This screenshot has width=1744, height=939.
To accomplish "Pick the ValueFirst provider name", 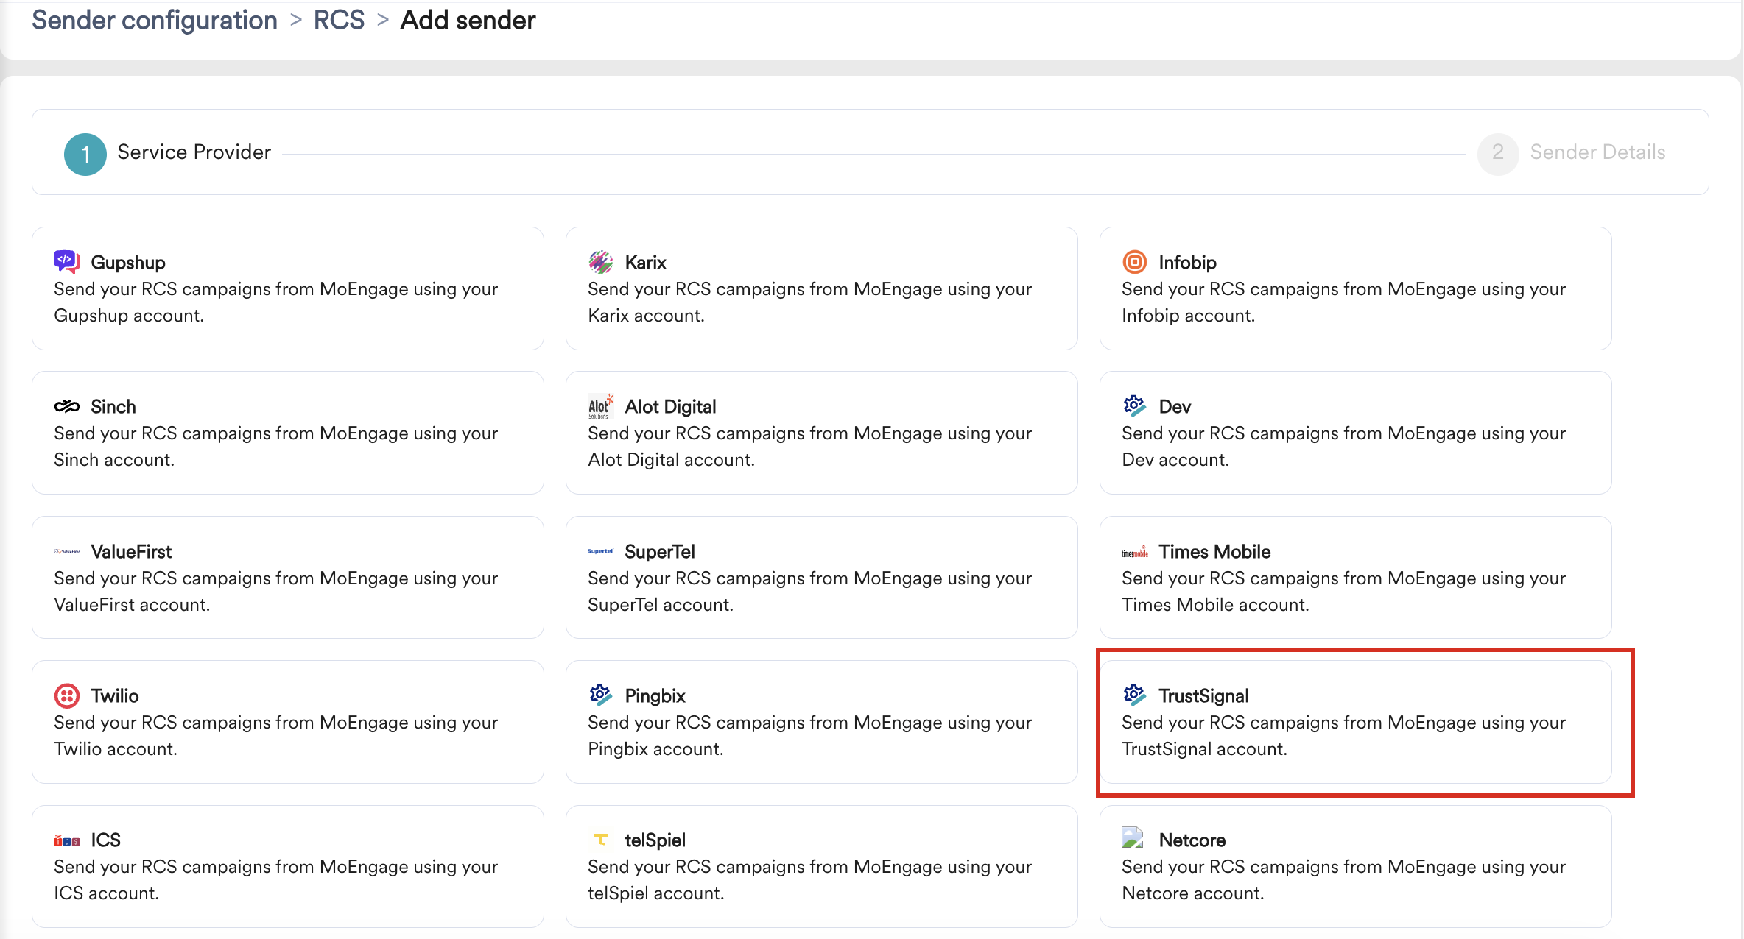I will (131, 552).
